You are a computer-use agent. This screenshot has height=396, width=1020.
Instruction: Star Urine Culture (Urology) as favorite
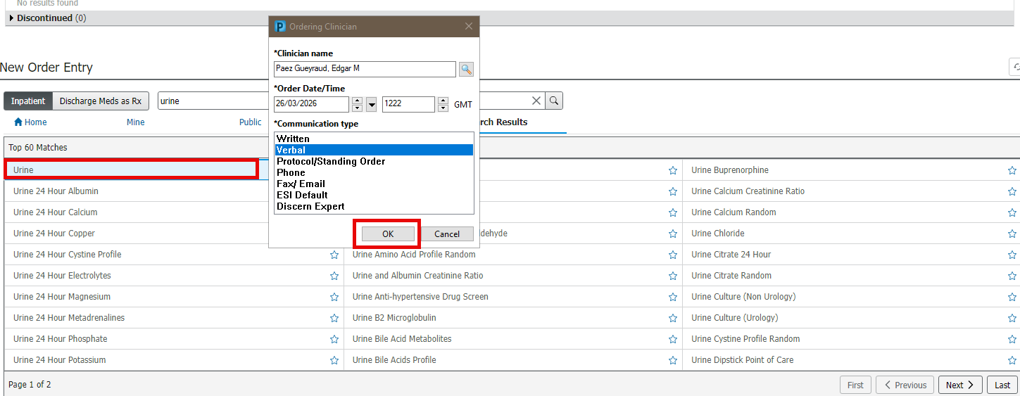(x=1012, y=318)
